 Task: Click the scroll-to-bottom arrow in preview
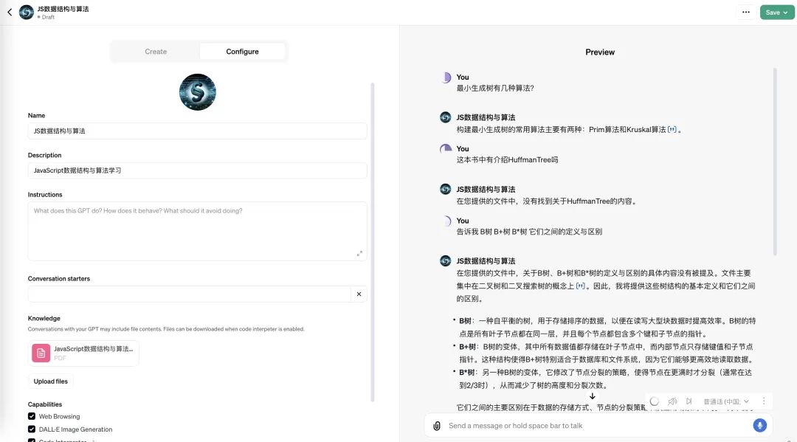(592, 396)
